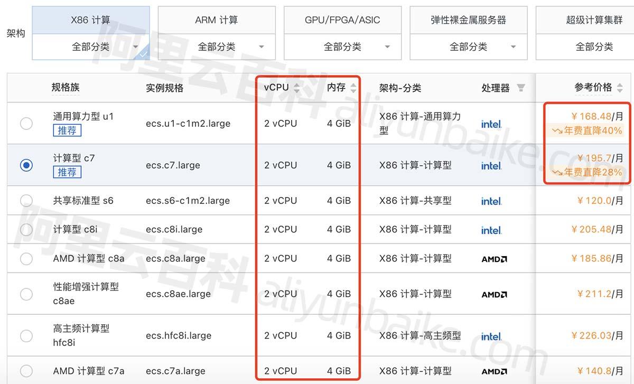Click the 实例规格 column header
Screen dimensions: 634x384
point(164,88)
